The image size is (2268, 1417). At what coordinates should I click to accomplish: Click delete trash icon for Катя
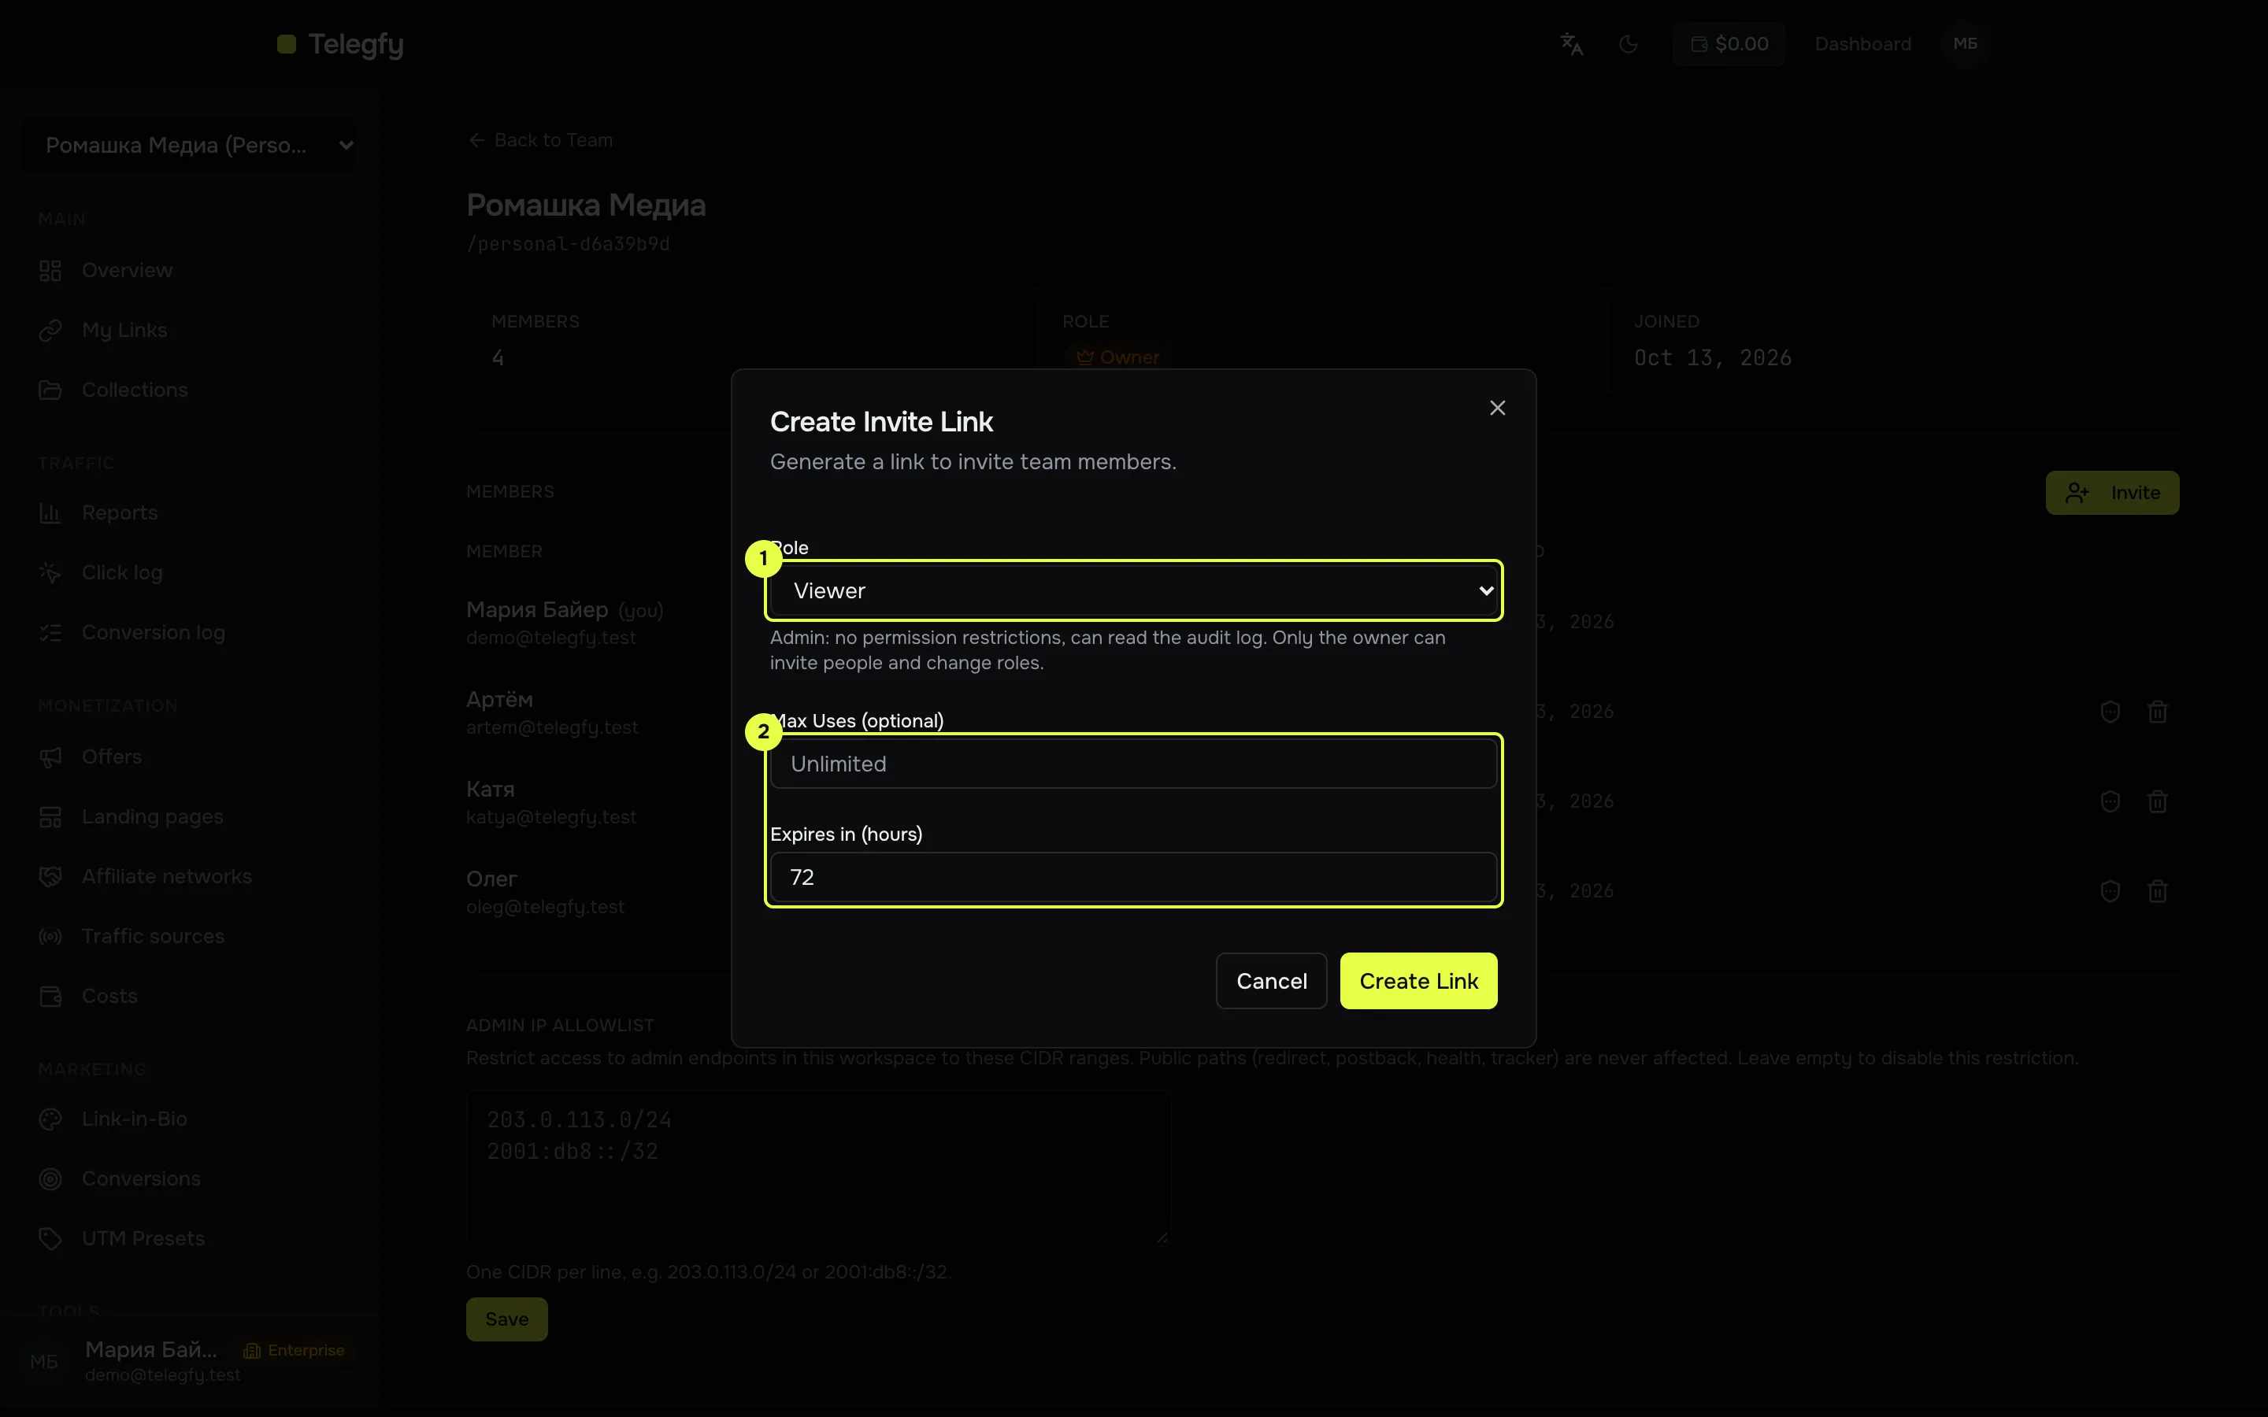[x=2158, y=802]
